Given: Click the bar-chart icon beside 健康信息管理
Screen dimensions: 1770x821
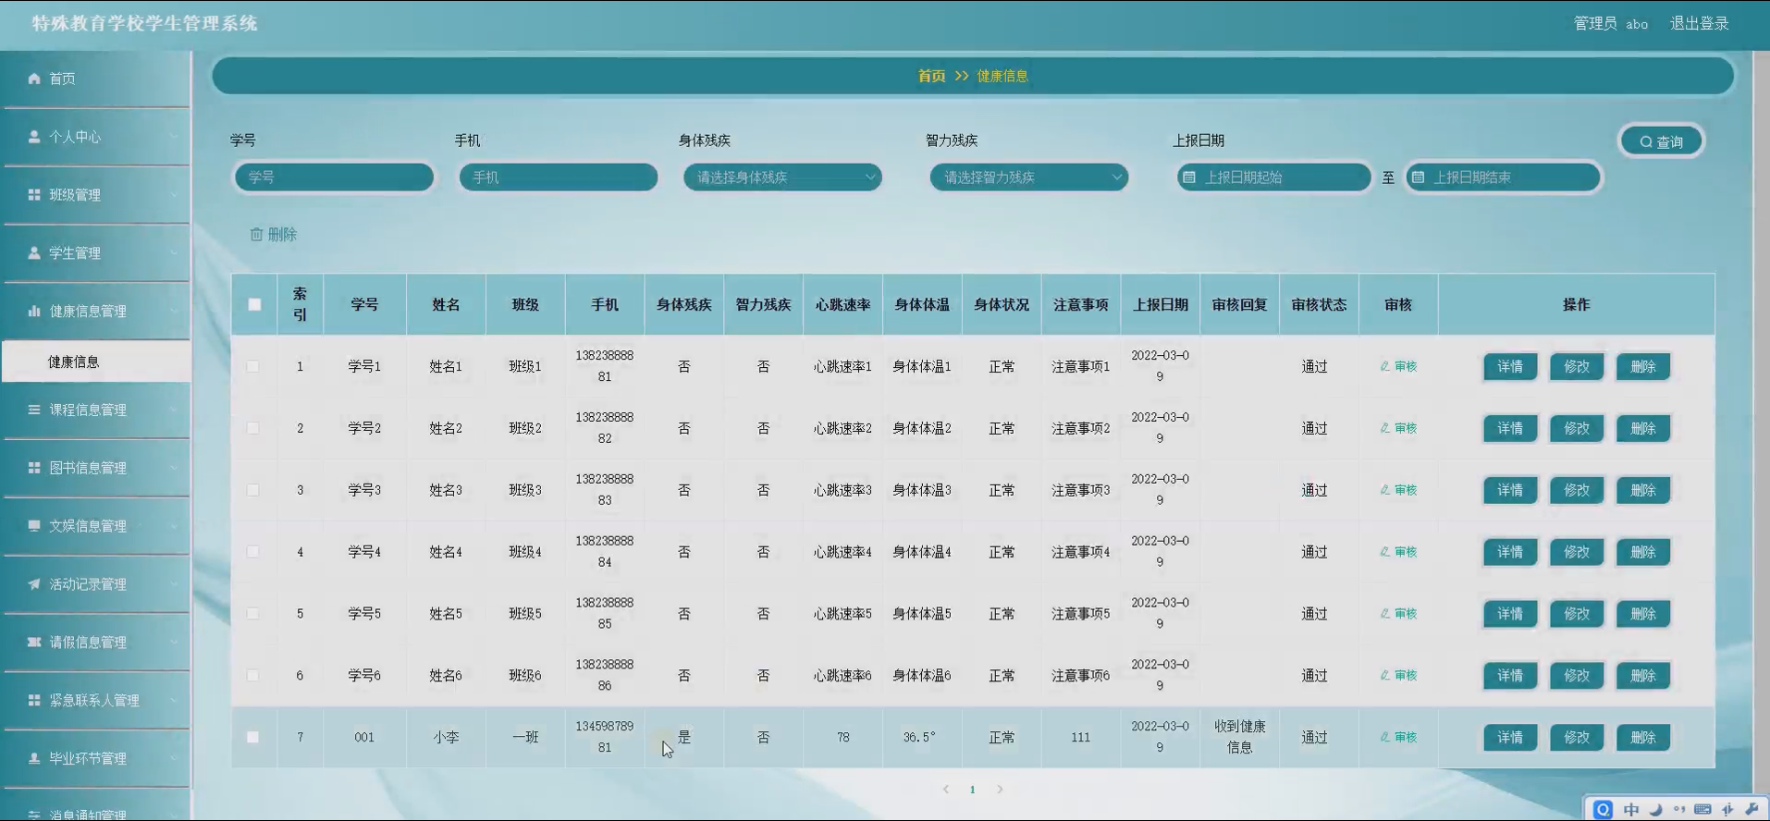Looking at the screenshot, I should coord(34,312).
